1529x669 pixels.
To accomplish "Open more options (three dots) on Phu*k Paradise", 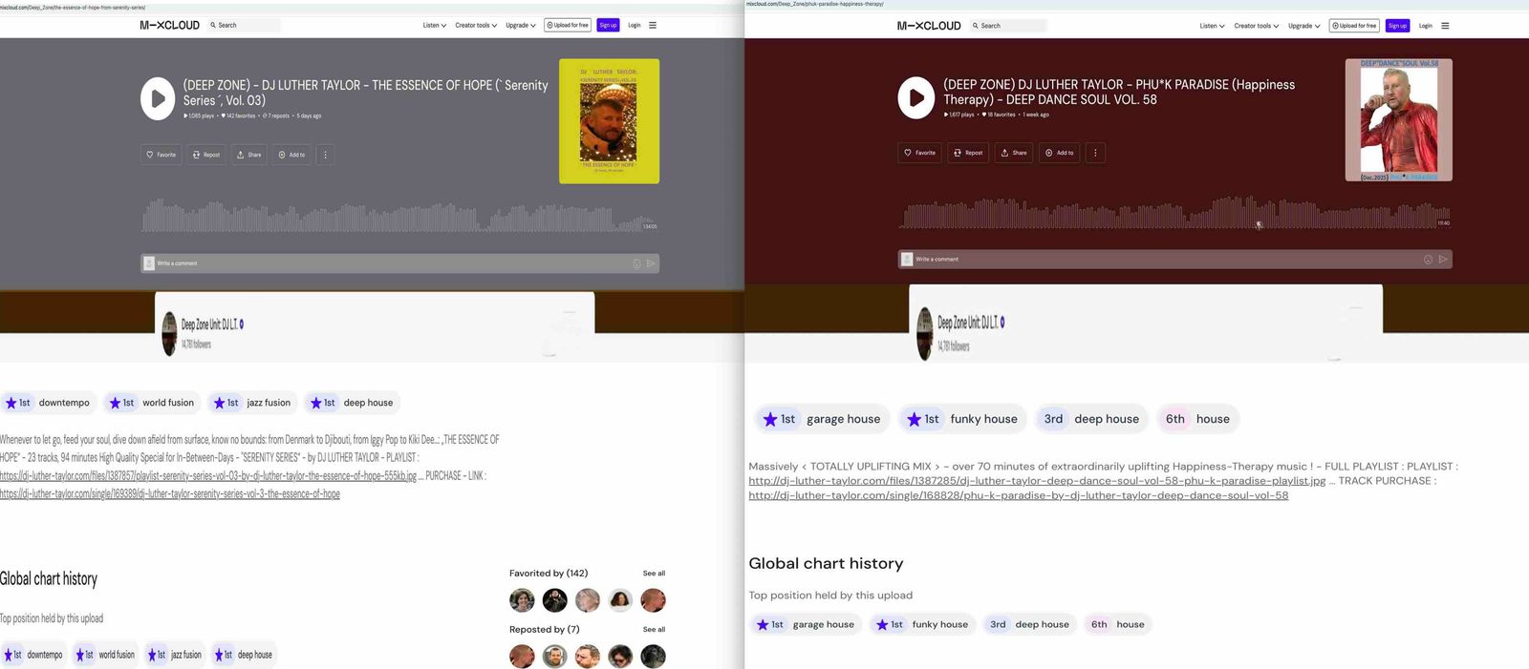I will point(1095,153).
